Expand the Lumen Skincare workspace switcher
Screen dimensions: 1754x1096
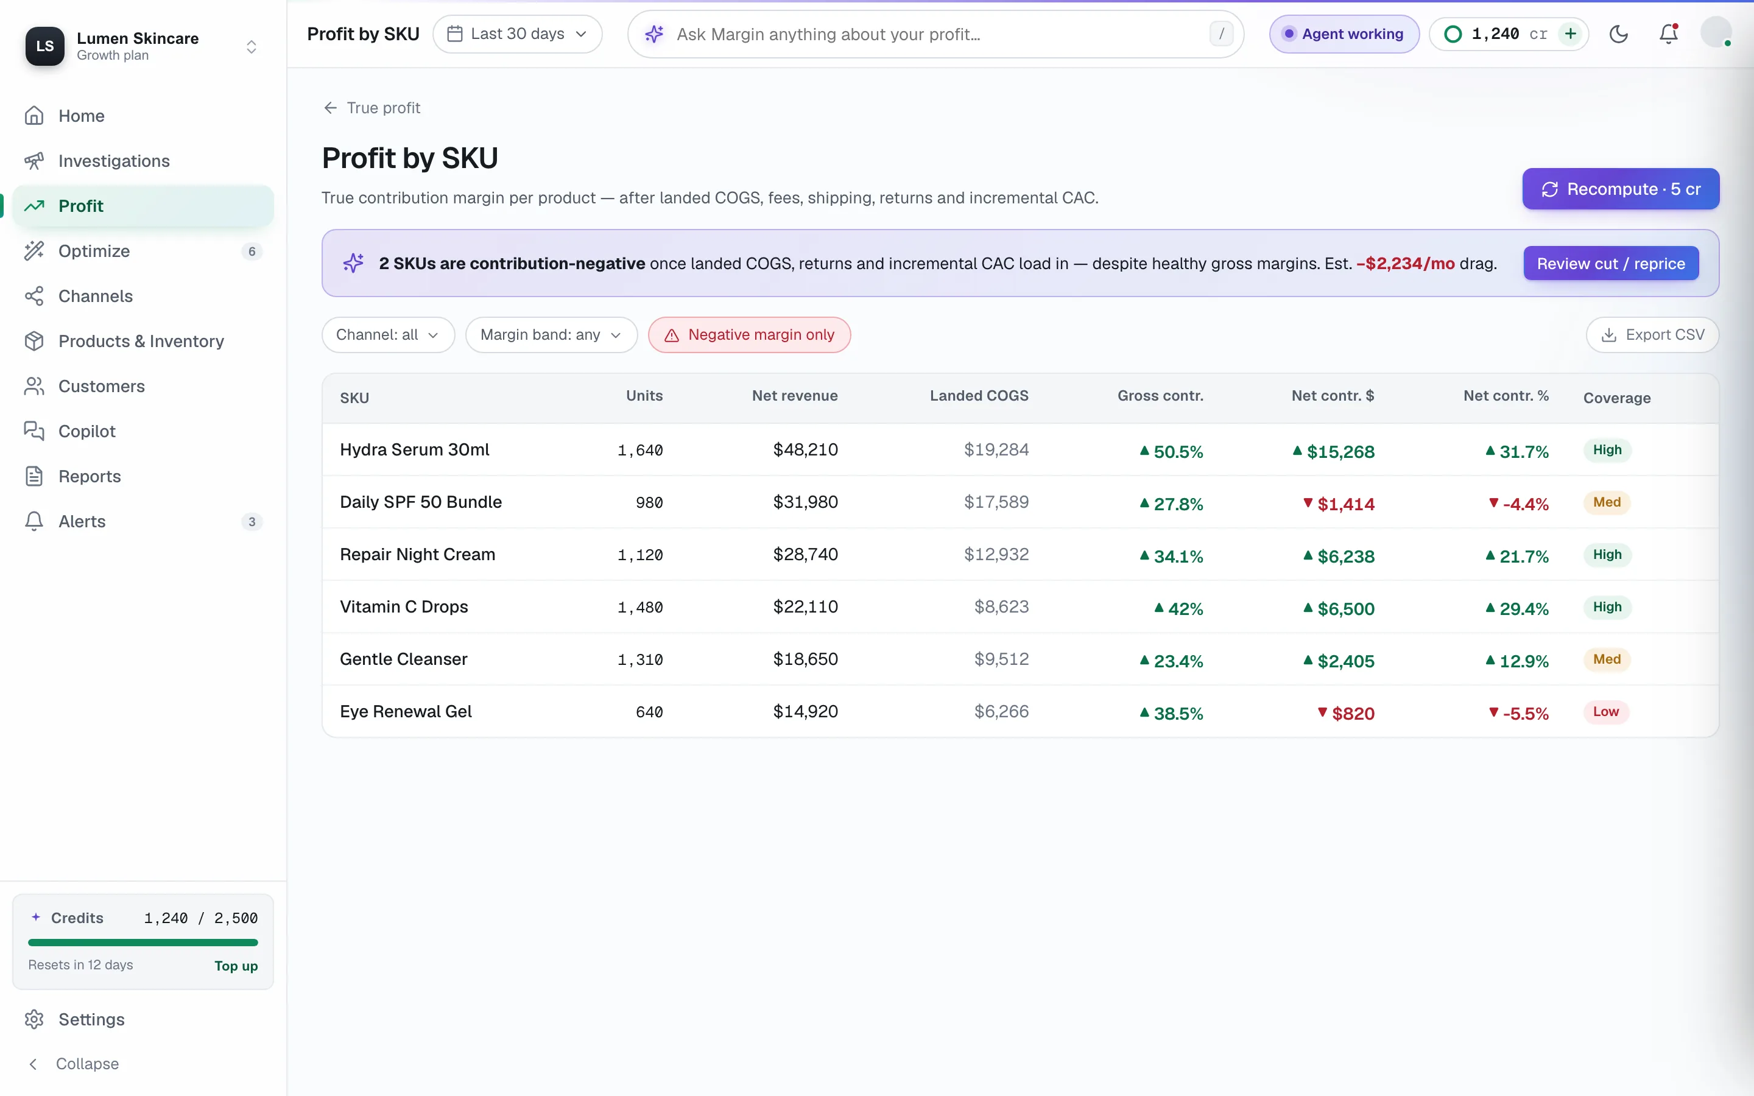[252, 46]
